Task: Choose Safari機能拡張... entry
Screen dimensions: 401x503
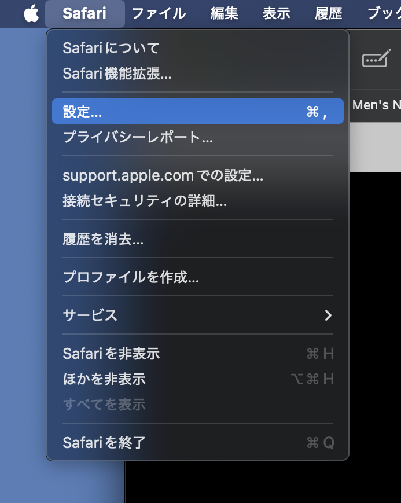Action: pyautogui.click(x=198, y=74)
